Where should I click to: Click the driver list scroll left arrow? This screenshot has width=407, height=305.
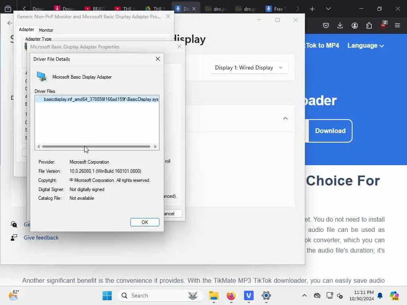pyautogui.click(x=39, y=147)
